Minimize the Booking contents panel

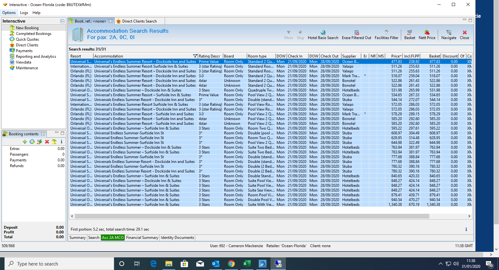57,133
